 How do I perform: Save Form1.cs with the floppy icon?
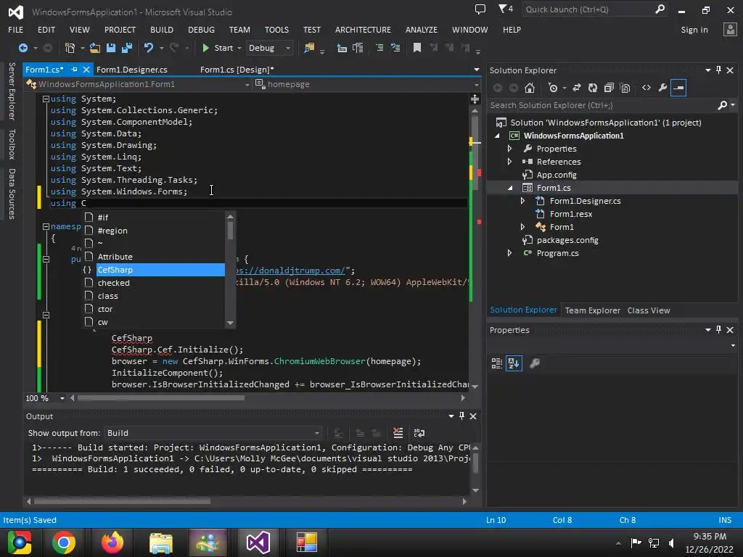111,48
